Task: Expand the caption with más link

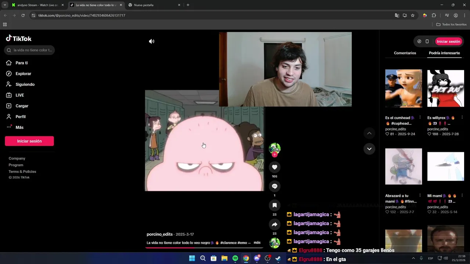Action: click(x=257, y=243)
